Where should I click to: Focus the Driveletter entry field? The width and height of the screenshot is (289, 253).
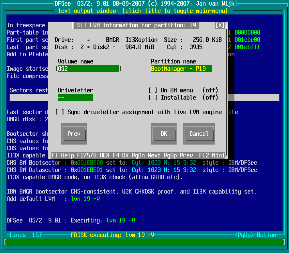(75, 98)
